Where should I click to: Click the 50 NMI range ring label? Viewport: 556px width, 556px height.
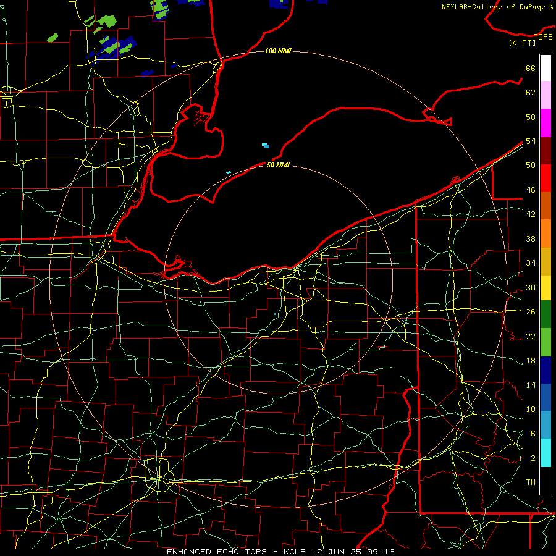(x=278, y=165)
